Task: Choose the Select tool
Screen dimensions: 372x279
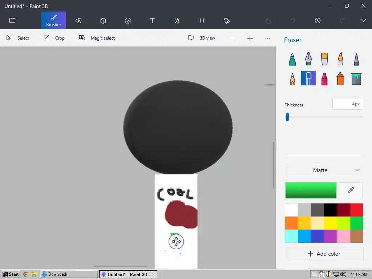Action: point(18,38)
